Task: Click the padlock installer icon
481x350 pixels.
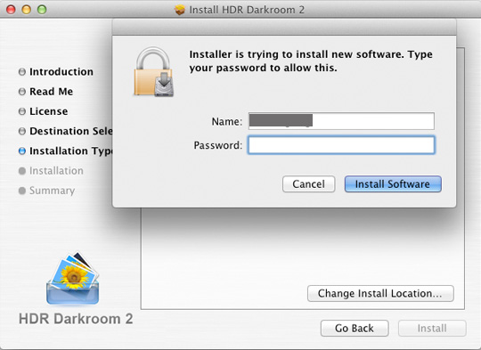Action: (x=154, y=72)
